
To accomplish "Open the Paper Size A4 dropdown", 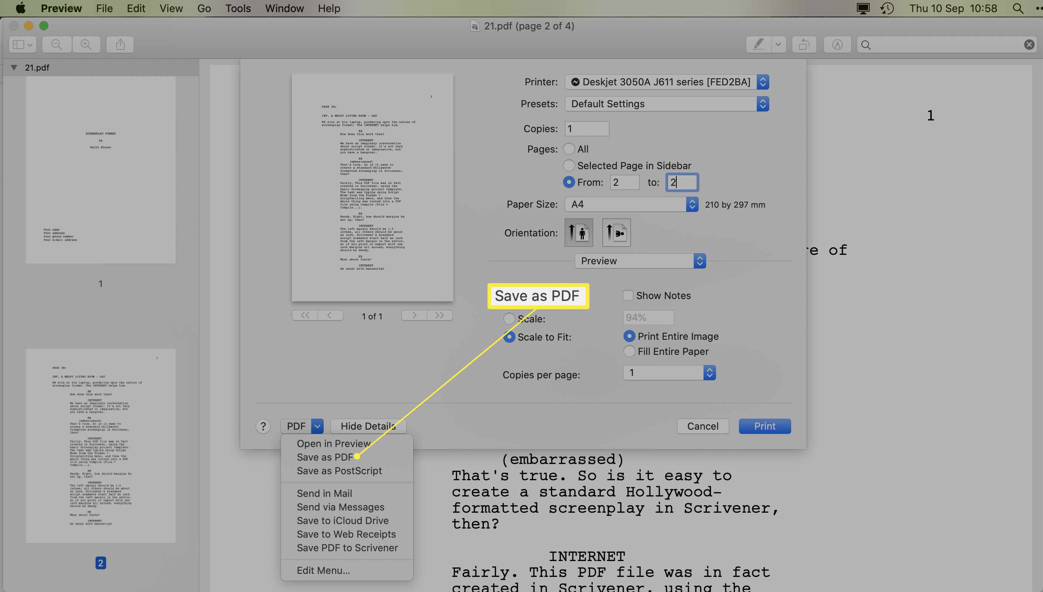I will (x=631, y=204).
